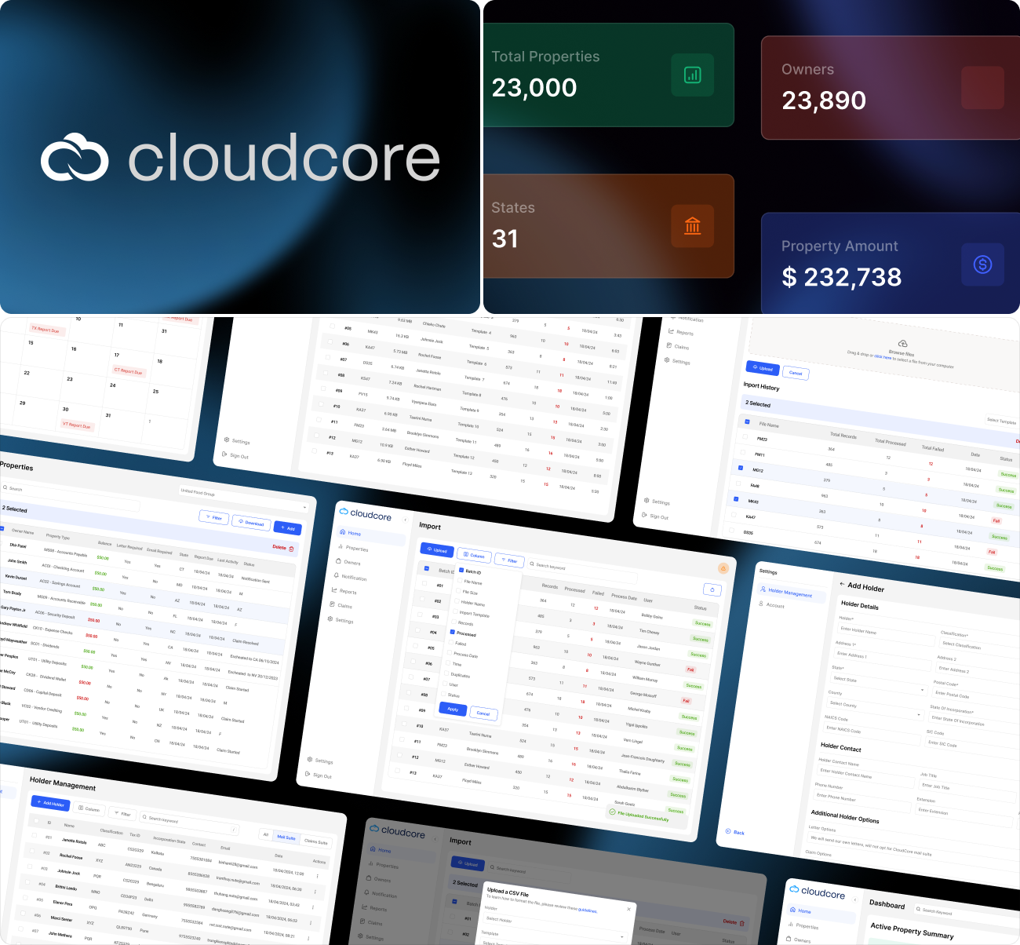Apply the column selection
The width and height of the screenshot is (1020, 945).
pos(453,709)
